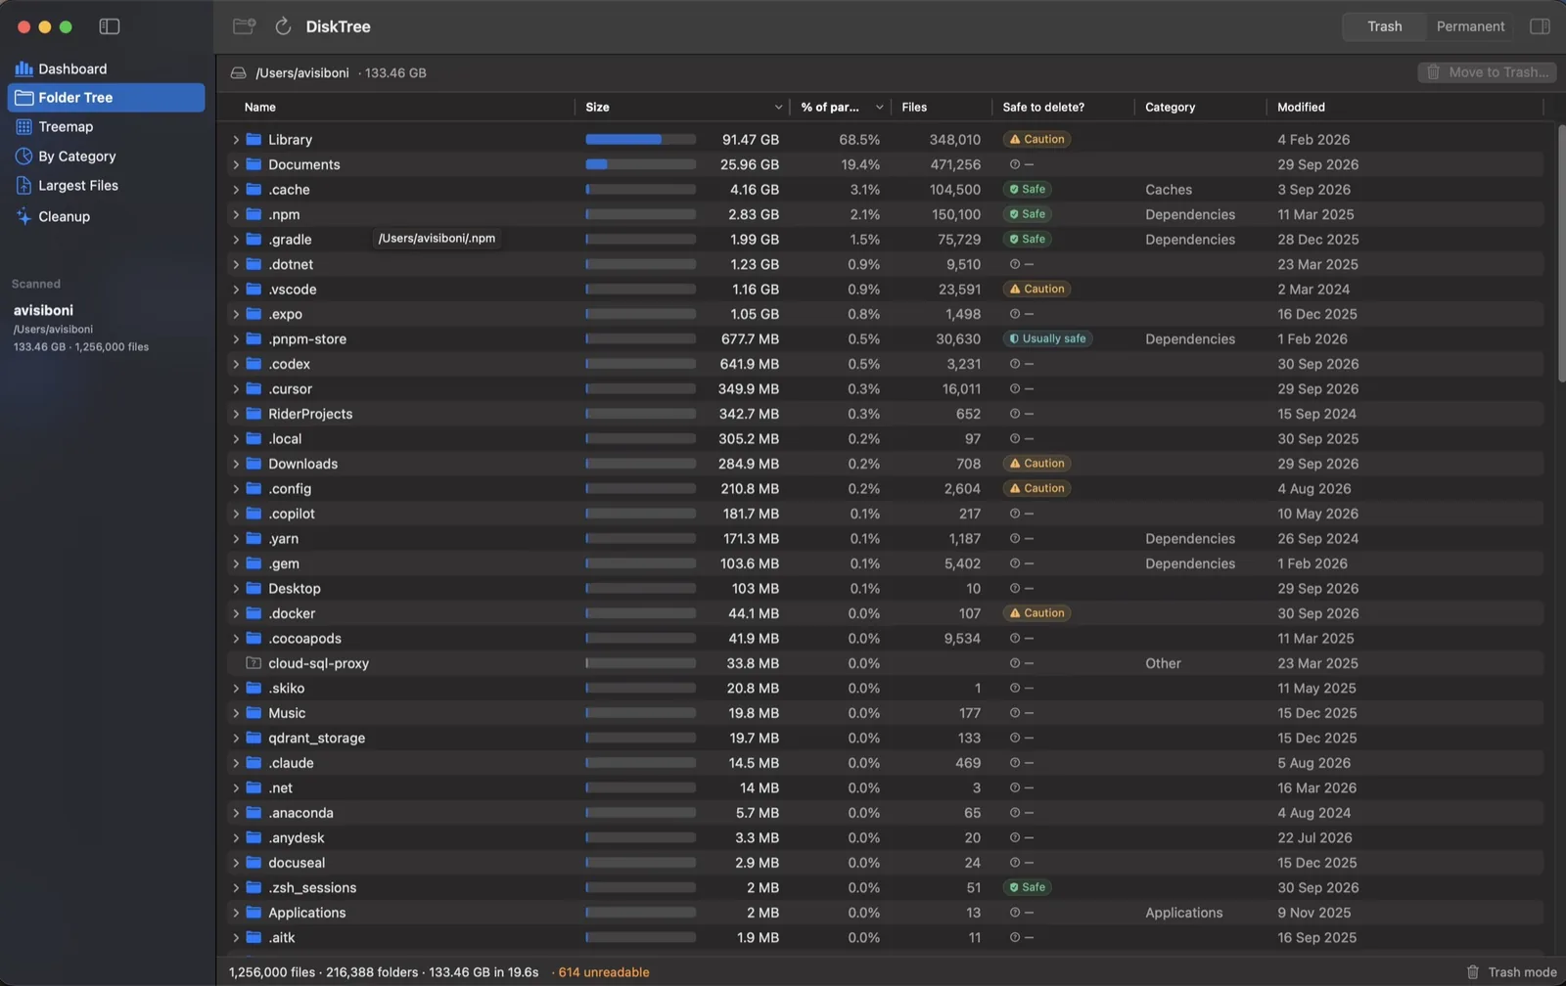
Task: Click Caches category in .cache row
Action: [x=1168, y=189]
